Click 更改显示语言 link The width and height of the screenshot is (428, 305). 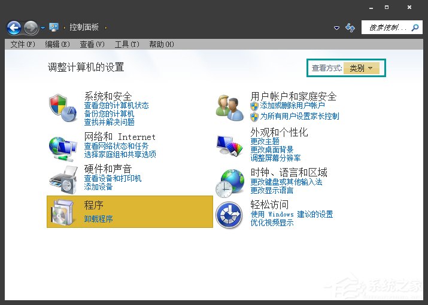[x=272, y=190]
